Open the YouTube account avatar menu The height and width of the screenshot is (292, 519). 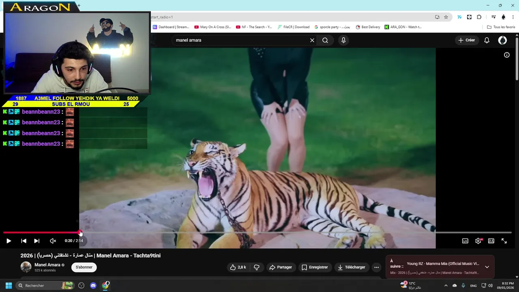click(502, 40)
